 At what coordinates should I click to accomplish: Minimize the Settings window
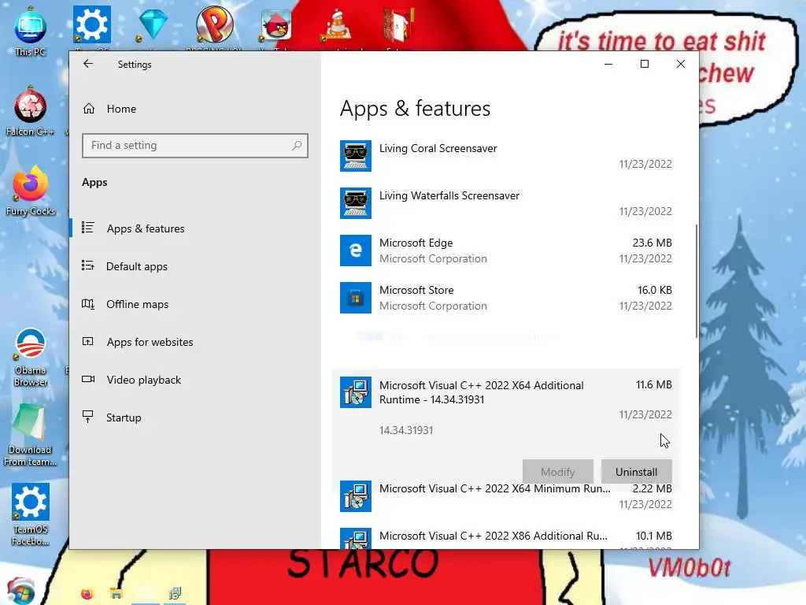point(608,64)
